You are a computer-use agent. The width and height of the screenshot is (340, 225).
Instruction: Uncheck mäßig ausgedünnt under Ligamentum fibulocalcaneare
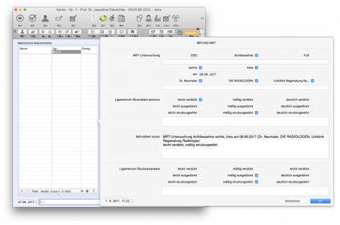coord(257,175)
